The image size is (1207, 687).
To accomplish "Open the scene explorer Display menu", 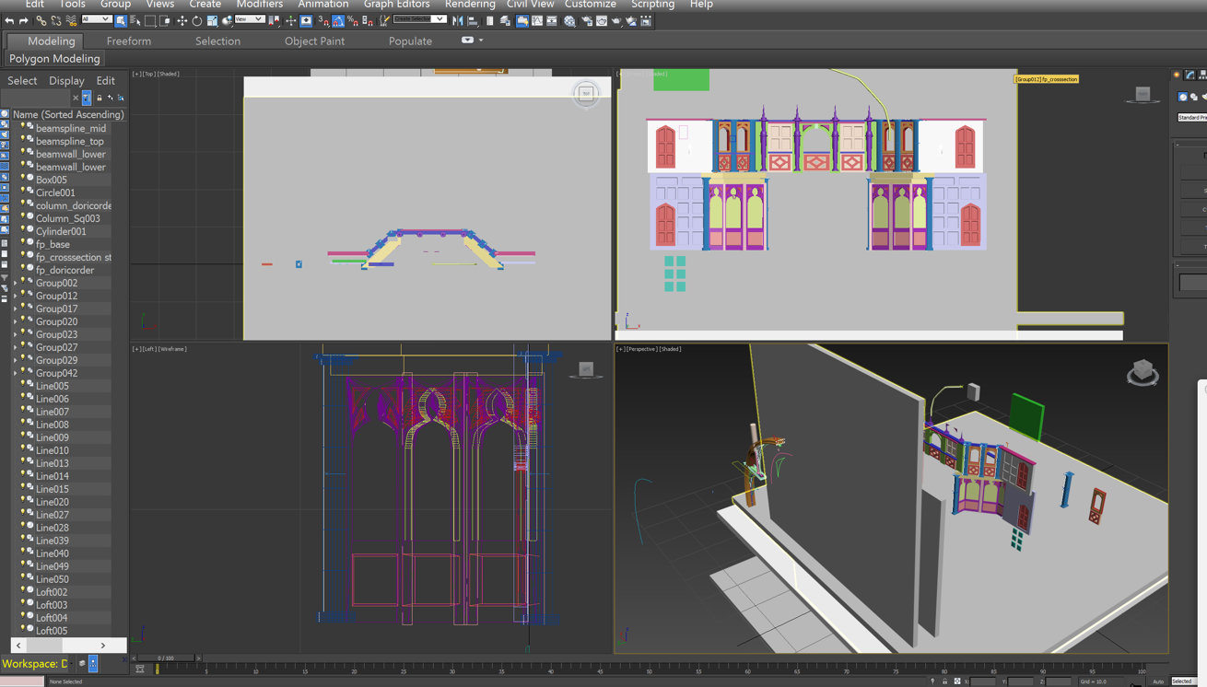I will point(66,81).
